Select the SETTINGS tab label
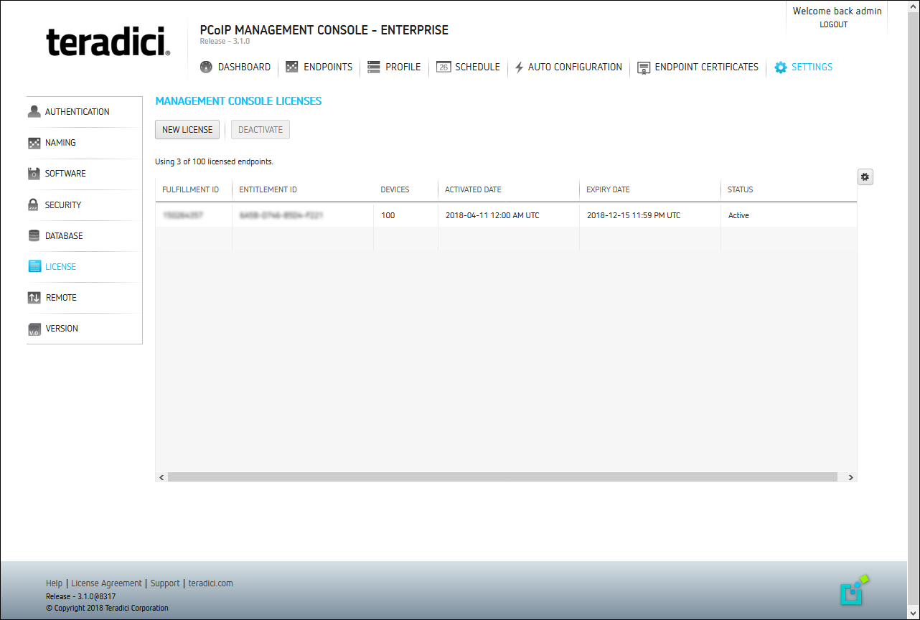This screenshot has width=920, height=620. tap(812, 67)
